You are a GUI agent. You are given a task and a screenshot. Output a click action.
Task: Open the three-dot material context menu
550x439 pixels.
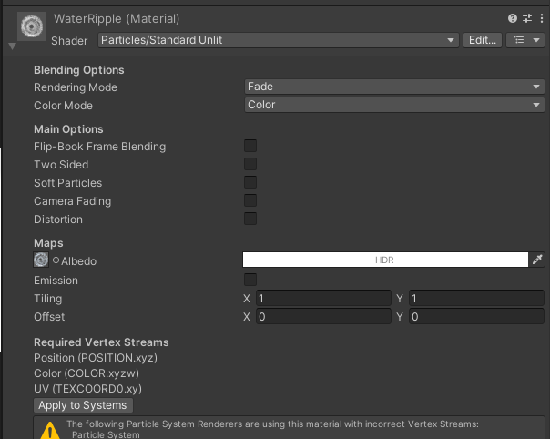click(542, 18)
